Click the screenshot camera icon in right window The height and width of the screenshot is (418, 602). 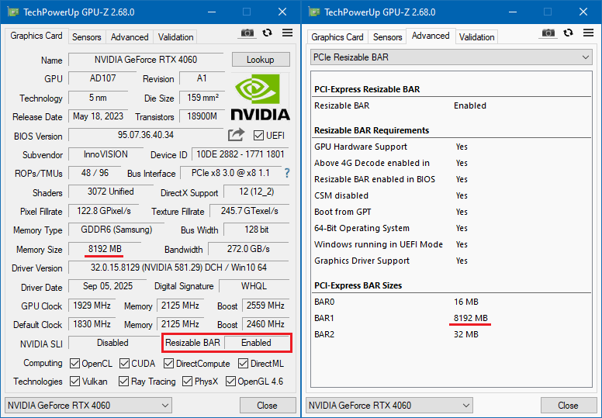click(x=548, y=33)
